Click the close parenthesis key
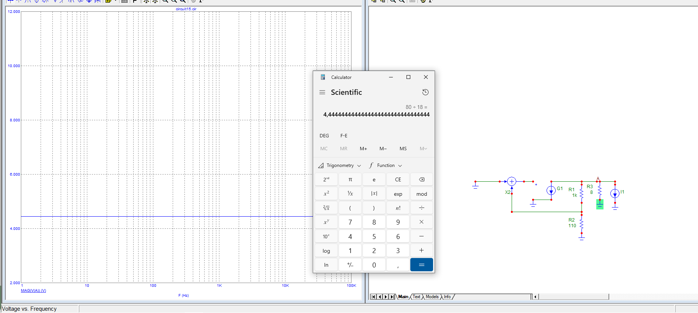This screenshot has width=698, height=313. click(x=374, y=208)
